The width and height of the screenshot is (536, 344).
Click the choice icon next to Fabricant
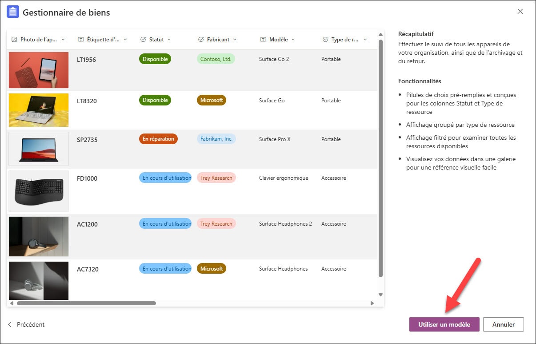point(201,39)
